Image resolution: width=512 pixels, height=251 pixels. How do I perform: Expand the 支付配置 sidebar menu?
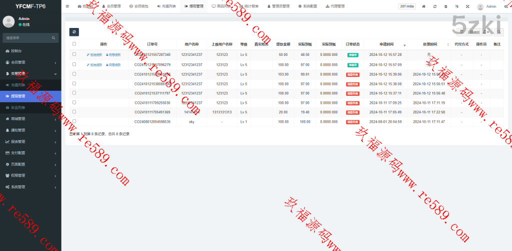(x=30, y=153)
